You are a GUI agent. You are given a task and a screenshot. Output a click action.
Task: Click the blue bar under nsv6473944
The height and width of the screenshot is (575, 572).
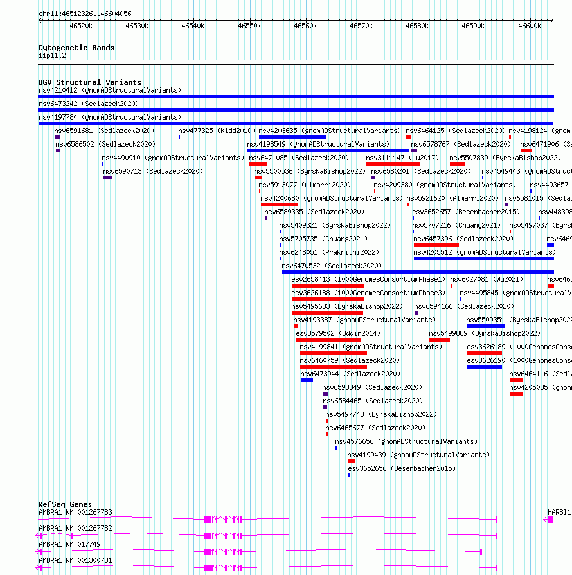307,380
